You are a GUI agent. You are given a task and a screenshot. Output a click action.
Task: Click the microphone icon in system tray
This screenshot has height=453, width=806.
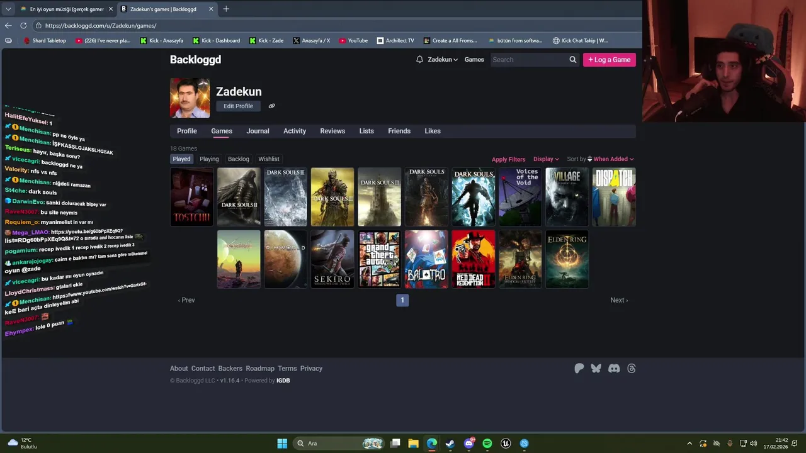(730, 444)
